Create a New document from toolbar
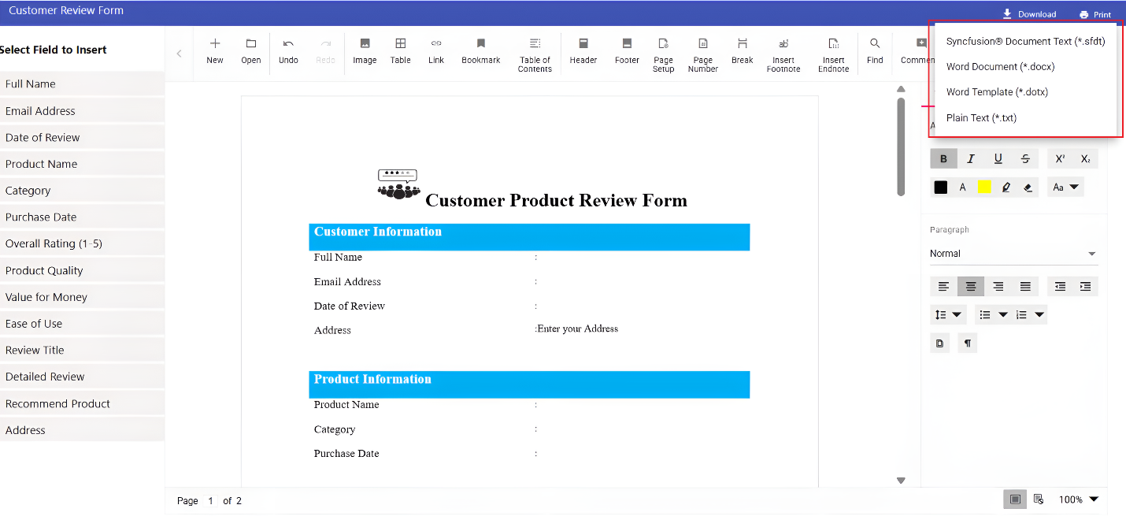The width and height of the screenshot is (1126, 516). pos(215,50)
